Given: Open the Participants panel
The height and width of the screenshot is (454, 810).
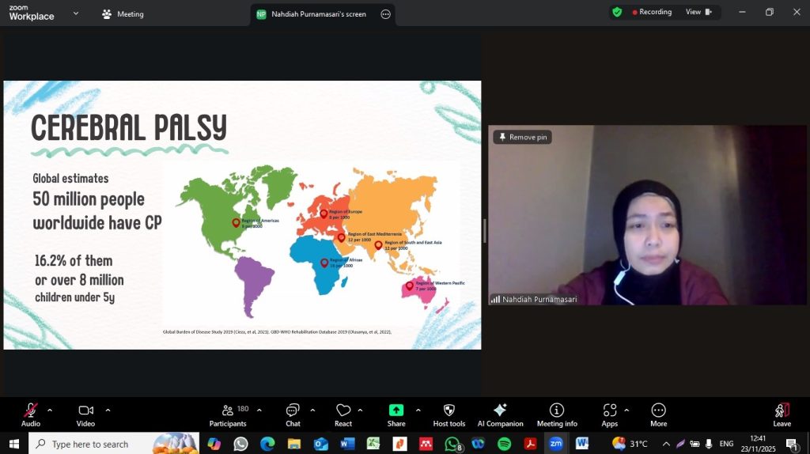Looking at the screenshot, I should 228,410.
